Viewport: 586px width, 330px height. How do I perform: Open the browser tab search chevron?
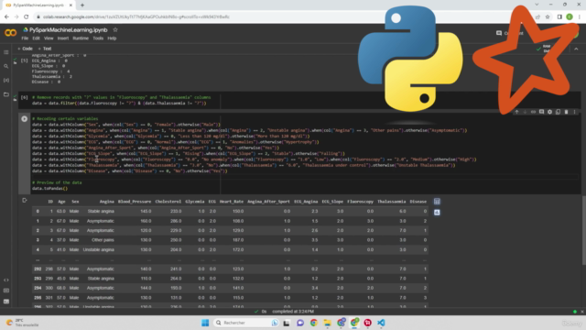537,5
